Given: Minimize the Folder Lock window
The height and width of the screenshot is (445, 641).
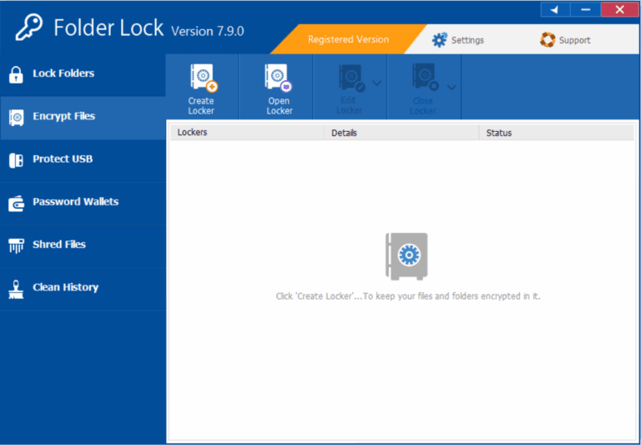Looking at the screenshot, I should click(x=585, y=10).
